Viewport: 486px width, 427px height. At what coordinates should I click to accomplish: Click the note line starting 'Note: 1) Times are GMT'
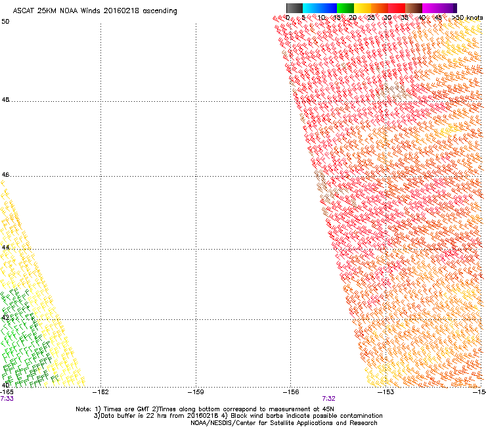pos(205,409)
